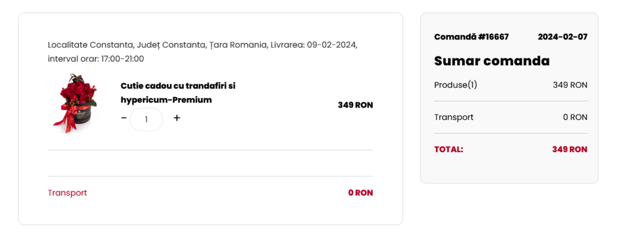This screenshot has height=232, width=631.
Task: Click the bold 349 RON product price
Action: pyautogui.click(x=356, y=105)
